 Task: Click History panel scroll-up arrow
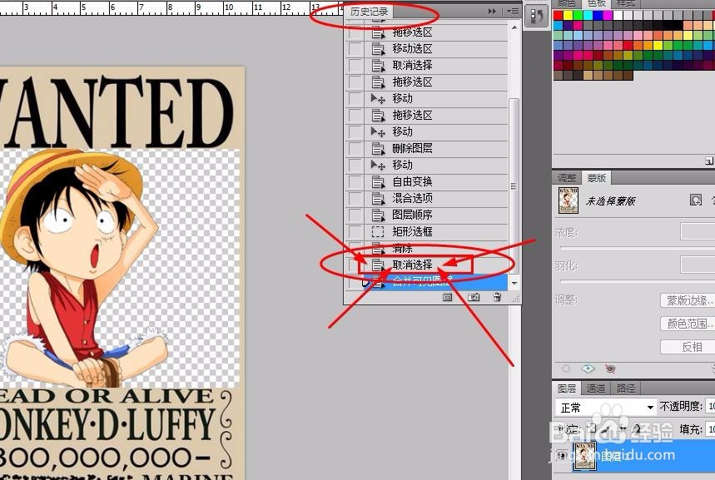pos(514,27)
